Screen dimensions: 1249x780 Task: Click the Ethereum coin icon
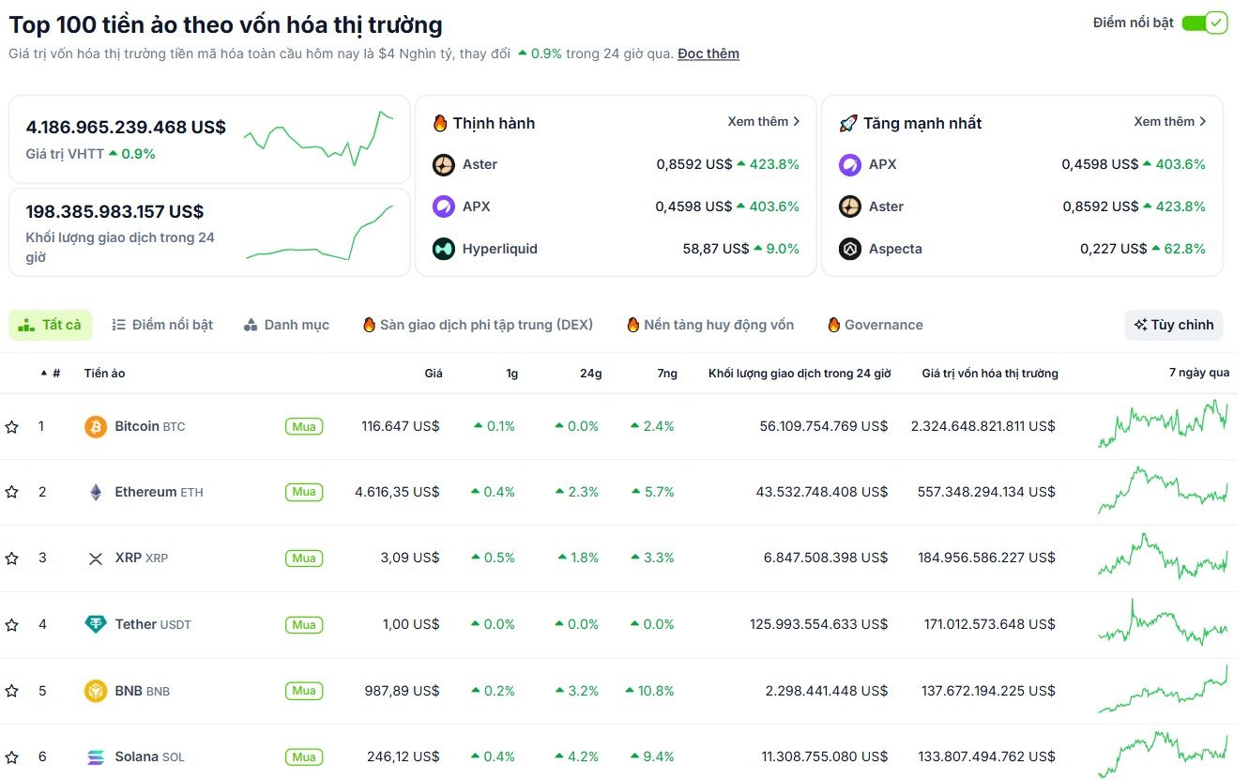[x=95, y=491]
